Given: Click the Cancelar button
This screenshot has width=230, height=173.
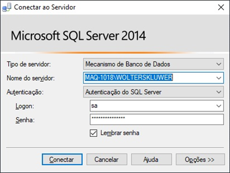Looking at the screenshot, I should pyautogui.click(x=107, y=159).
